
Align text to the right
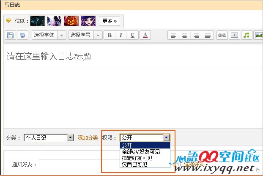point(196,35)
